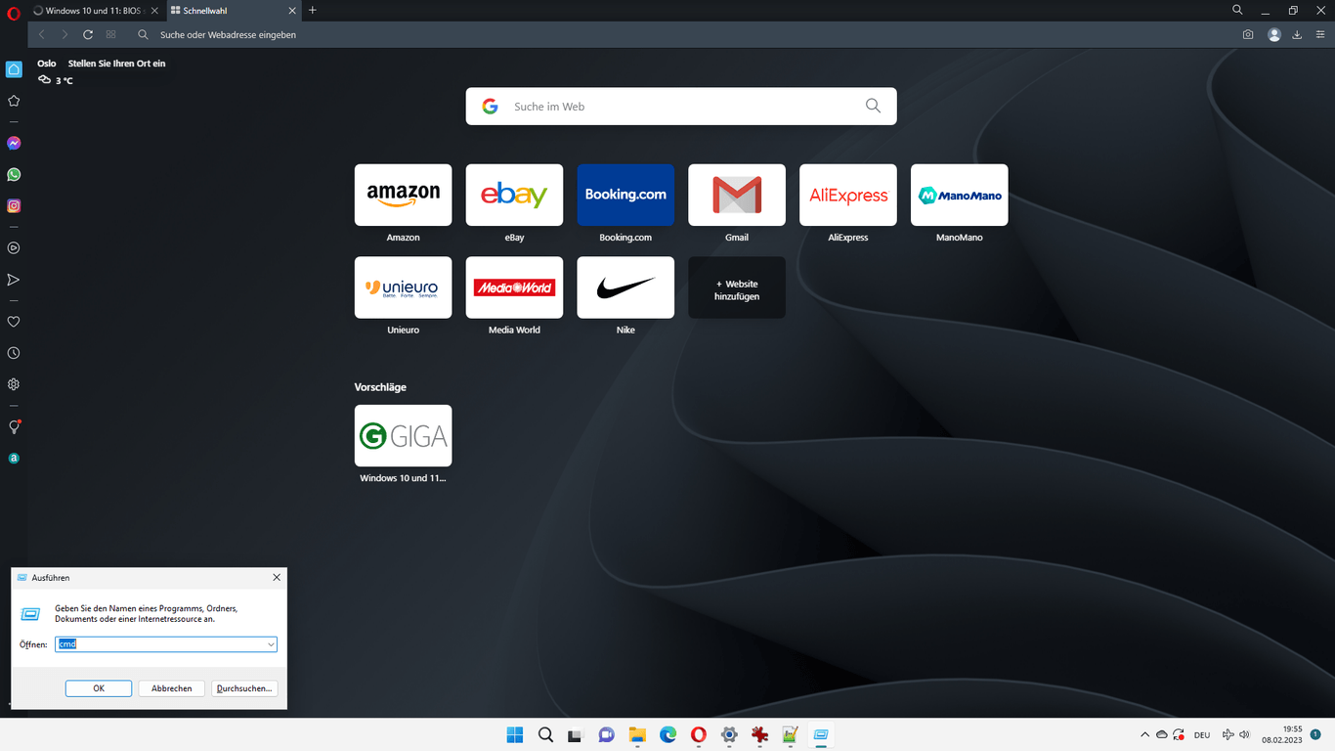Screen dimensions: 1335x751
Task: Go forward with the right arrow button
Action: coord(65,34)
